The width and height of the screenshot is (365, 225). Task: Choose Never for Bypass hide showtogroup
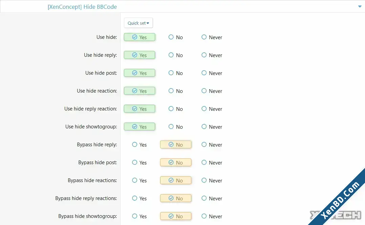(212, 216)
